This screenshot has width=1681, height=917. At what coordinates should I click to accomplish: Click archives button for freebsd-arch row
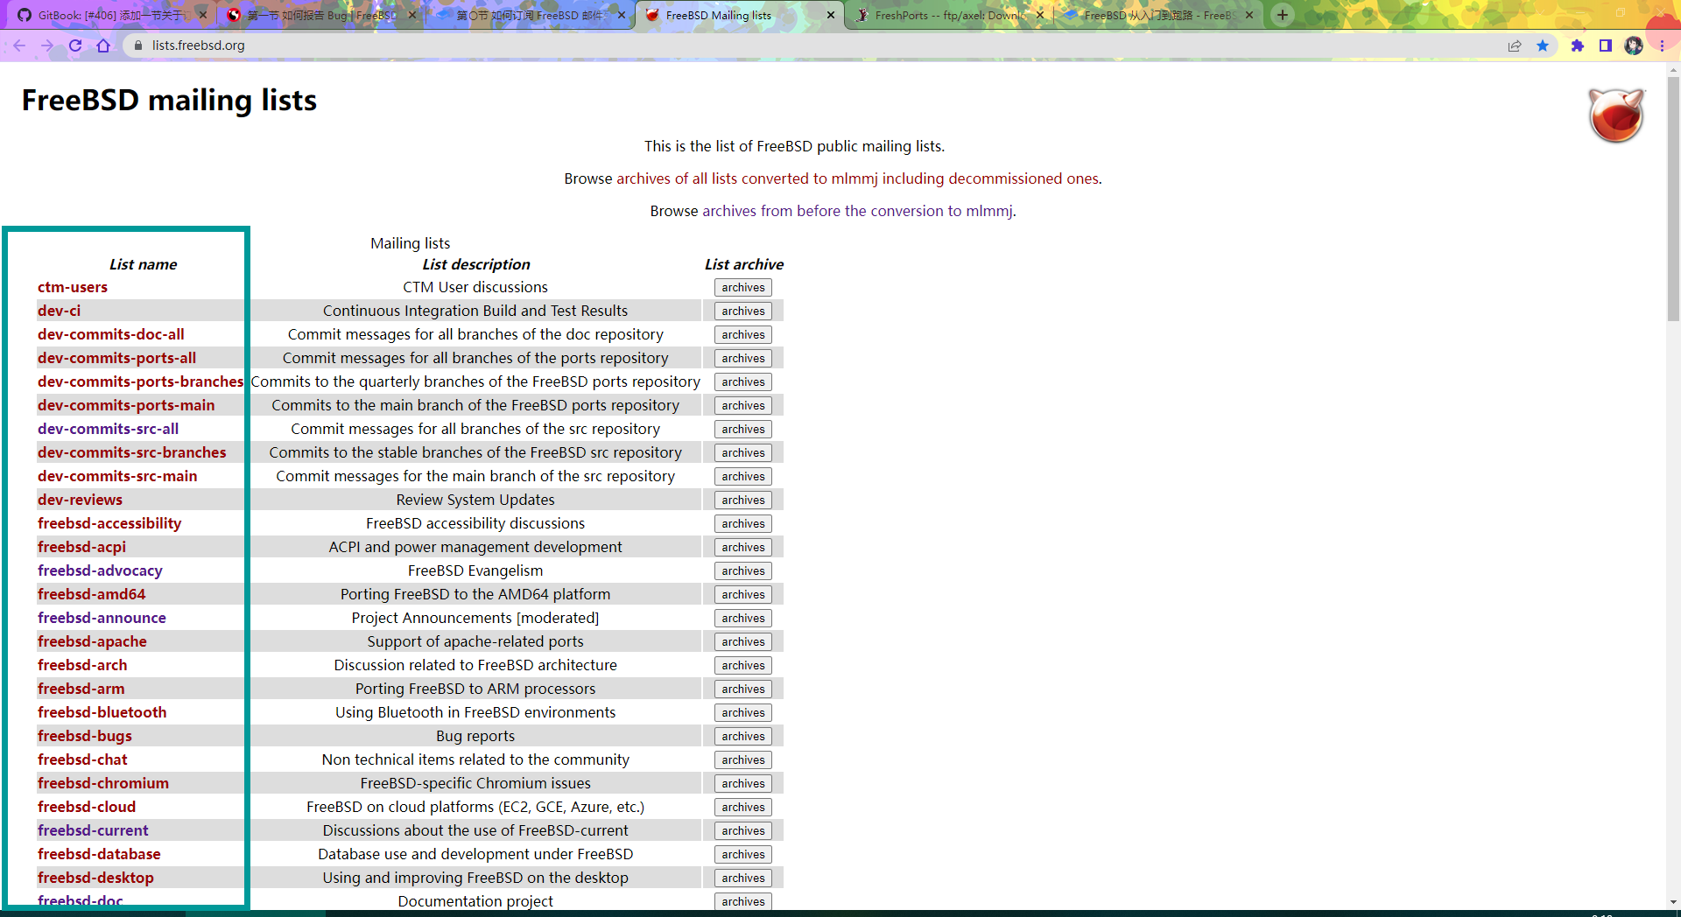click(x=743, y=665)
